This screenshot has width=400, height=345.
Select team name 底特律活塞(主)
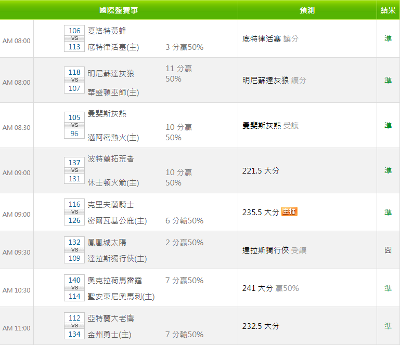[x=113, y=47]
